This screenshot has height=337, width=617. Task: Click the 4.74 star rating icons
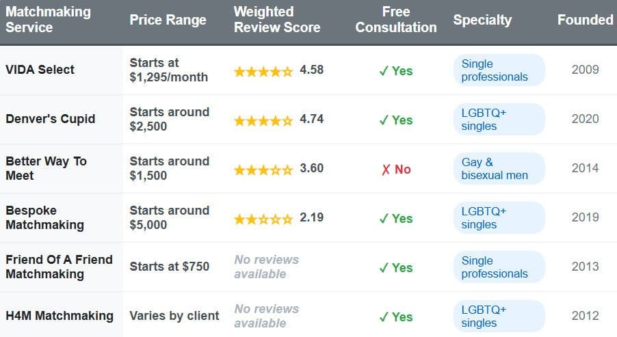(263, 120)
